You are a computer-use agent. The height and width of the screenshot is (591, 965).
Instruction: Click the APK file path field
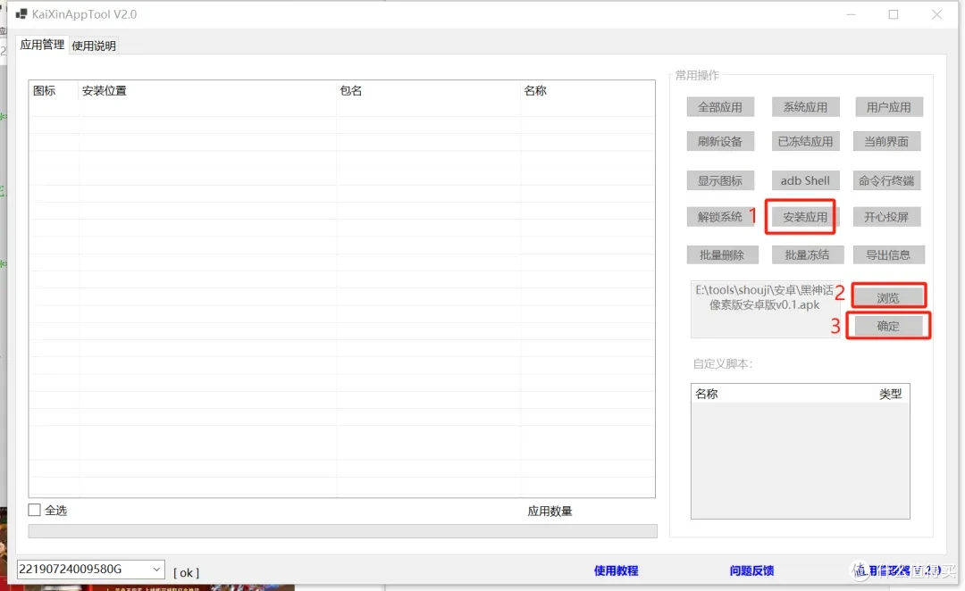765,309
